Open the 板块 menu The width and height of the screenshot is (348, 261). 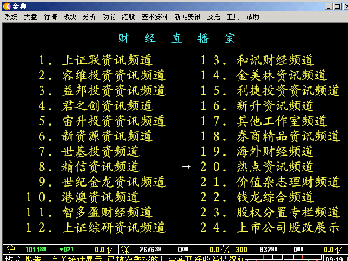(70, 17)
